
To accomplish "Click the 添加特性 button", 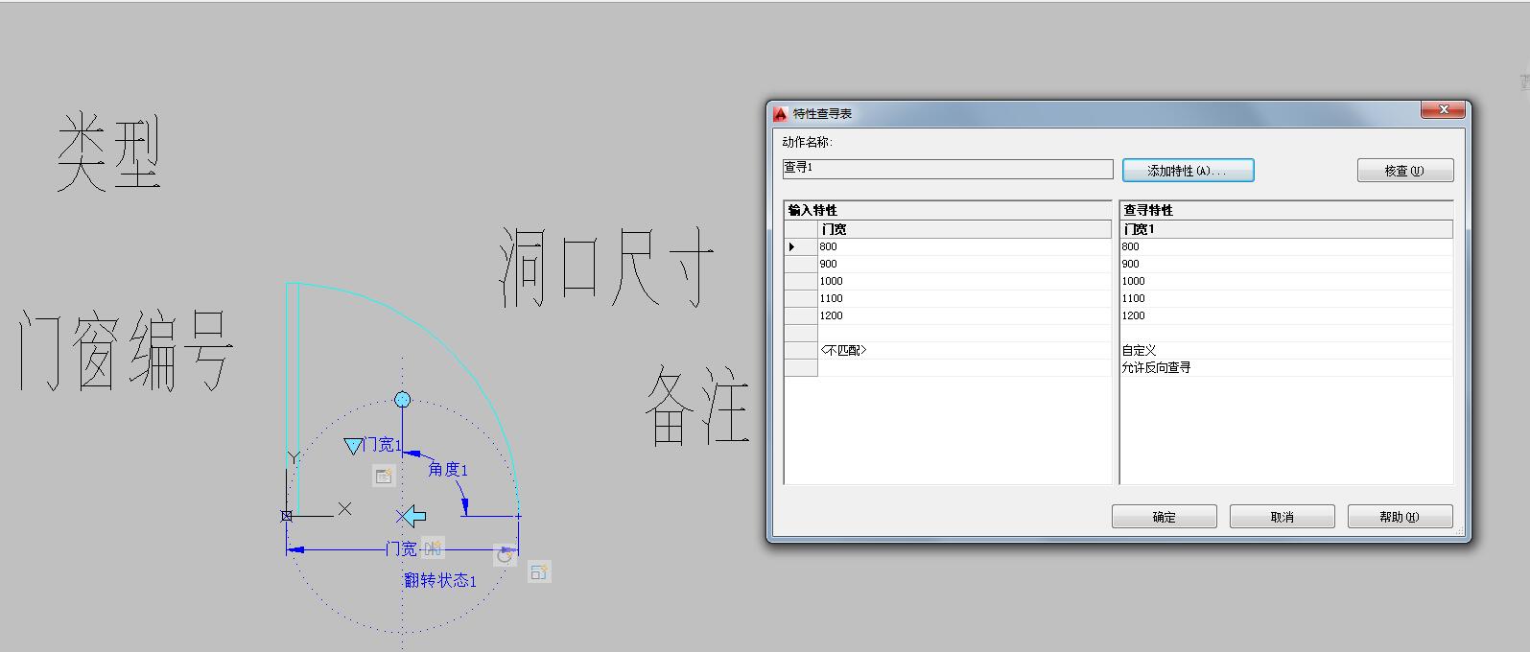I will (x=1188, y=171).
